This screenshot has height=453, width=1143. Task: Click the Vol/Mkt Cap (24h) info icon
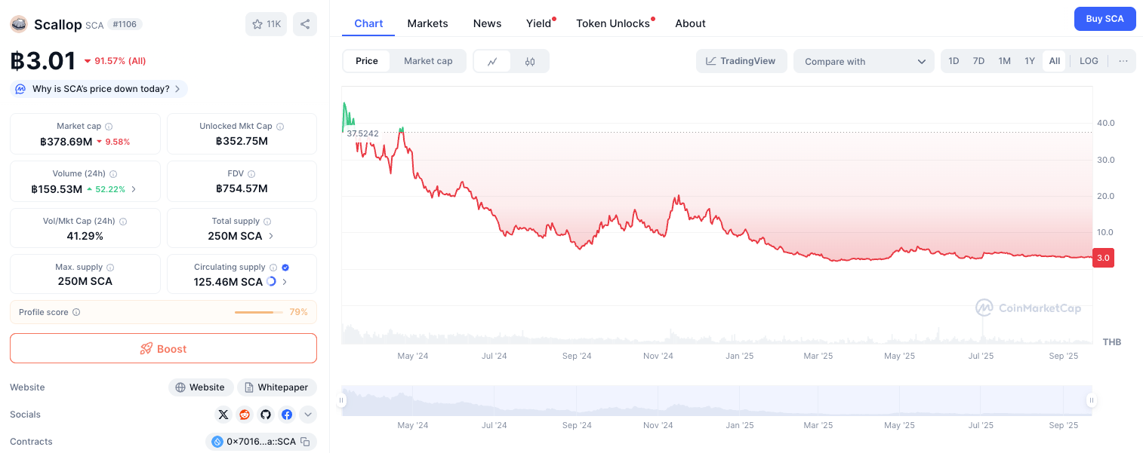click(123, 222)
